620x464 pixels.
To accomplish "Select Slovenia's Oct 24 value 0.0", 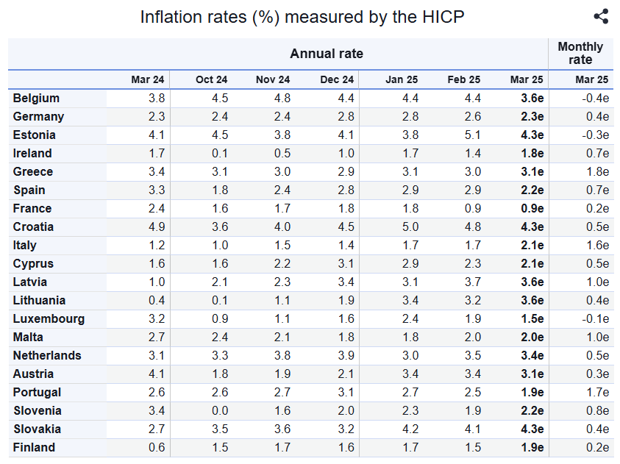I will tap(220, 411).
